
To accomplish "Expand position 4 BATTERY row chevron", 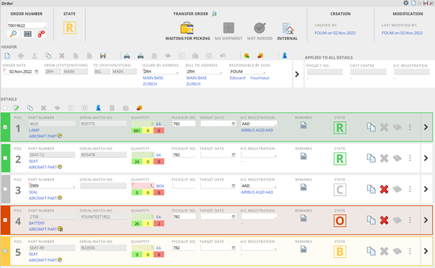I will pos(426,220).
